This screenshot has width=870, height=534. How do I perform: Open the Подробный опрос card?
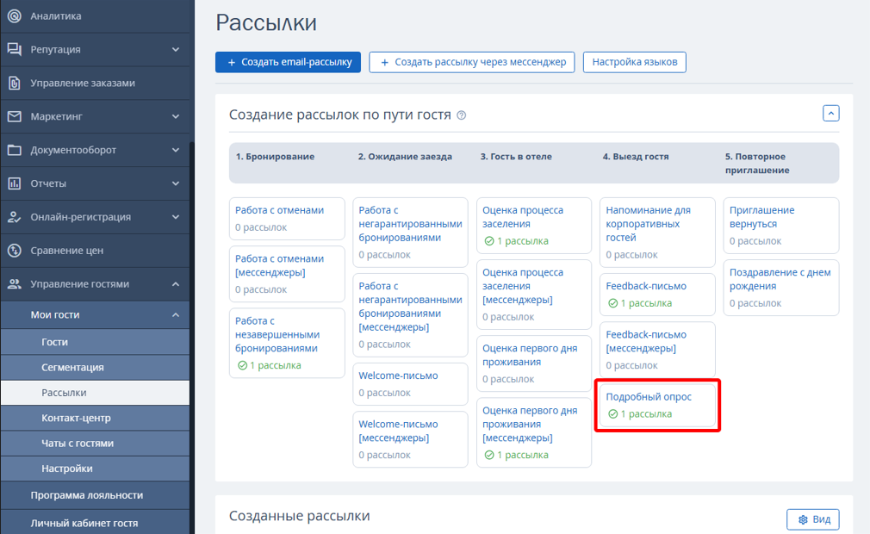point(649,397)
